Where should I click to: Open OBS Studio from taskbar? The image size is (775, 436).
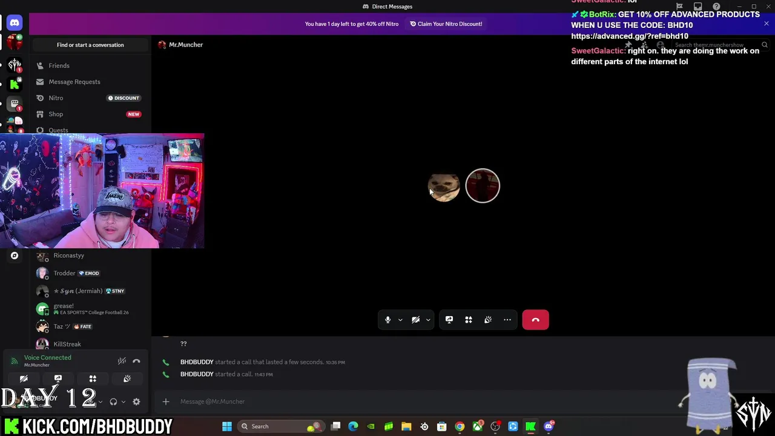(495, 426)
